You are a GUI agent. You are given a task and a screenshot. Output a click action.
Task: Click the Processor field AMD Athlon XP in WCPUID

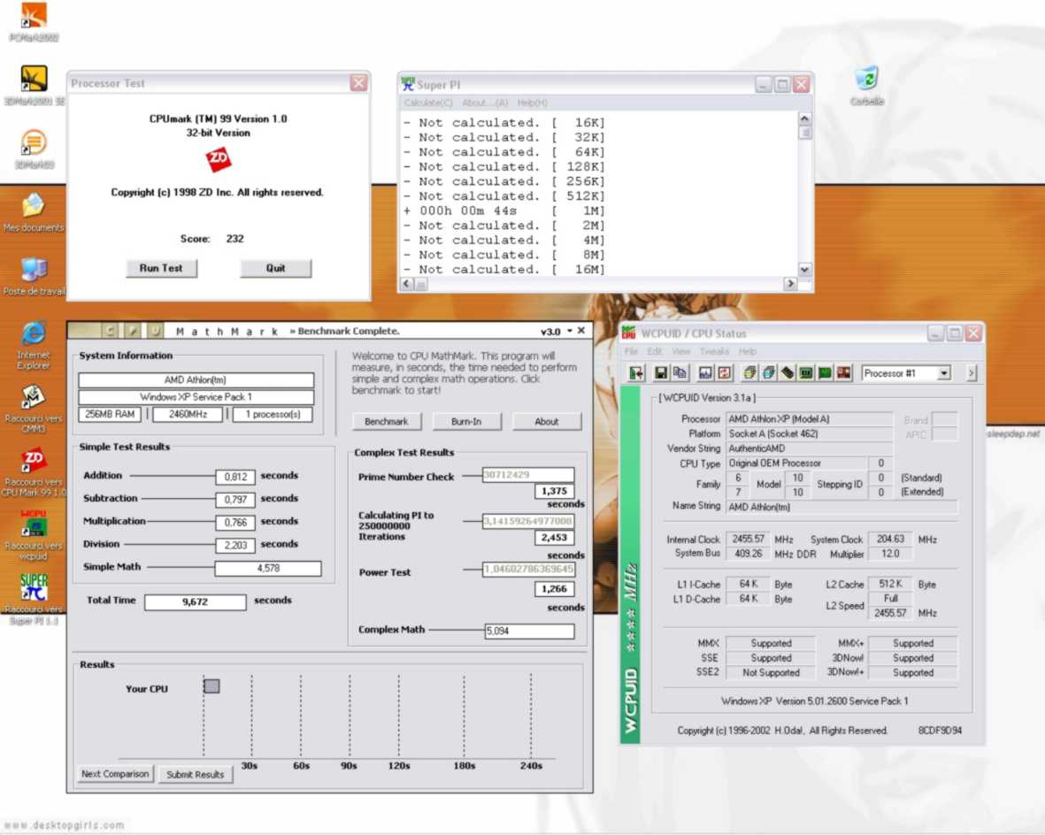tap(809, 419)
